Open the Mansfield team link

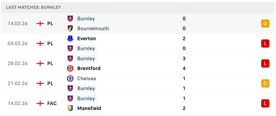coord(89,108)
